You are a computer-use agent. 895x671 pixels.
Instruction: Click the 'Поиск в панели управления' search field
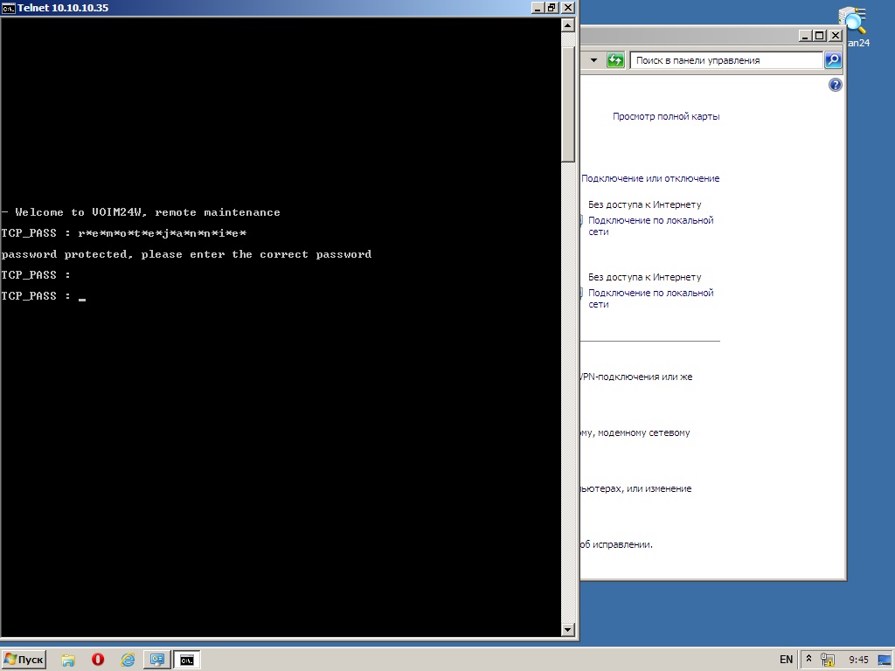[x=725, y=60]
